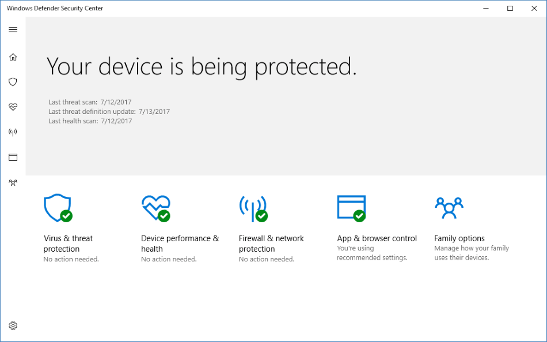Select the Home icon in the sidebar

tap(13, 57)
